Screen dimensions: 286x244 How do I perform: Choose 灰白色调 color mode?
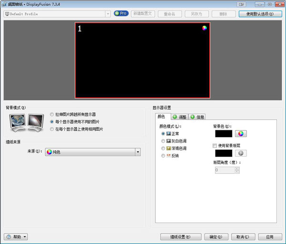(x=163, y=141)
